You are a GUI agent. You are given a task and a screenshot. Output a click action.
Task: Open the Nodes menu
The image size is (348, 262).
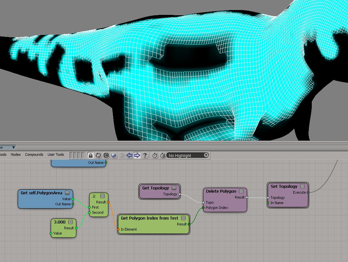(16, 154)
